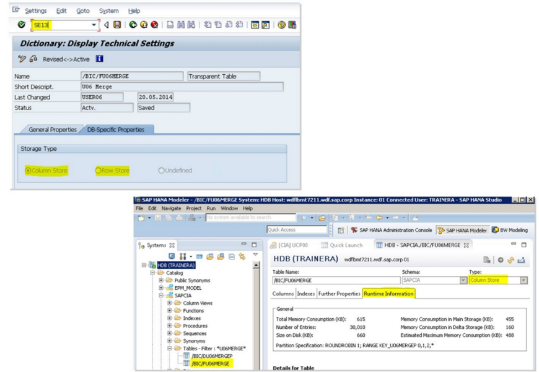Open the Run menu in HANA Studio

tap(211, 208)
